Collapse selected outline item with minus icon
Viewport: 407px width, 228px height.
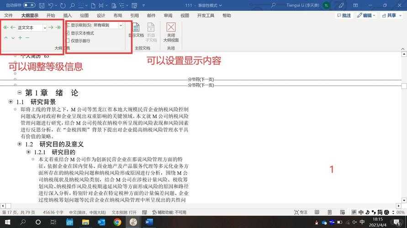coord(27,38)
